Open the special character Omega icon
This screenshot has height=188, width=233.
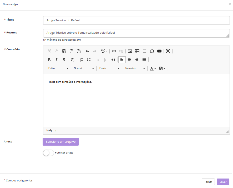[x=152, y=51]
